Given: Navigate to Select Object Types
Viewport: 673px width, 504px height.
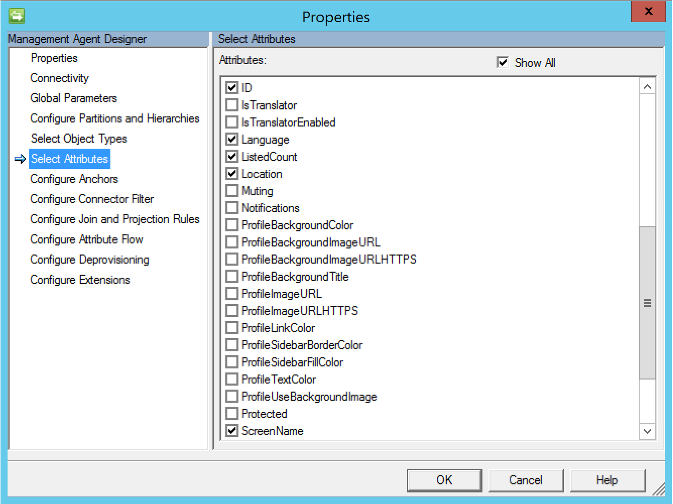Looking at the screenshot, I should click(x=79, y=139).
